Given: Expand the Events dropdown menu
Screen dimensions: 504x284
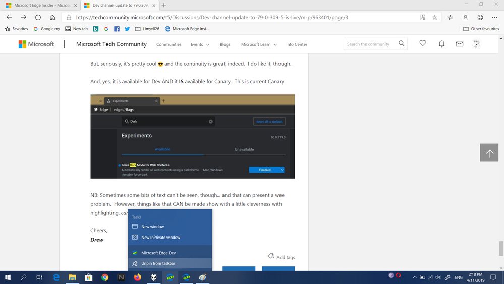Looking at the screenshot, I should pos(200,45).
